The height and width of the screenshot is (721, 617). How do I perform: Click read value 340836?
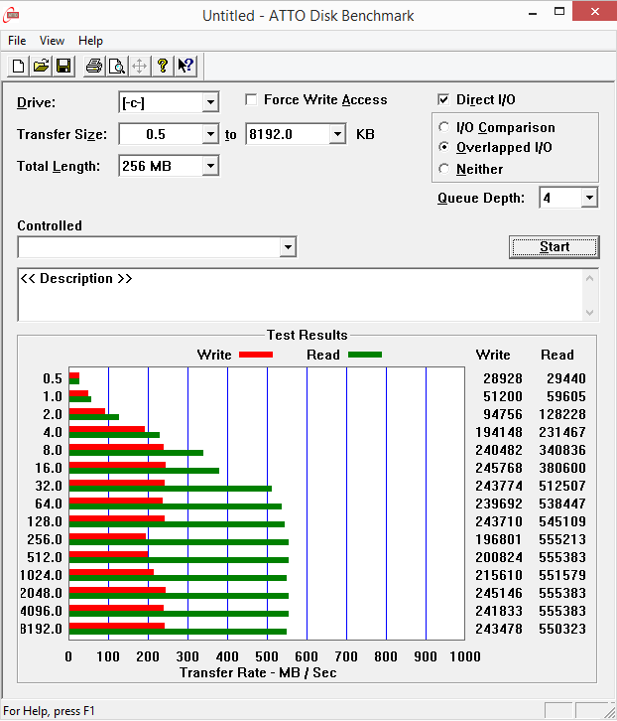562,450
